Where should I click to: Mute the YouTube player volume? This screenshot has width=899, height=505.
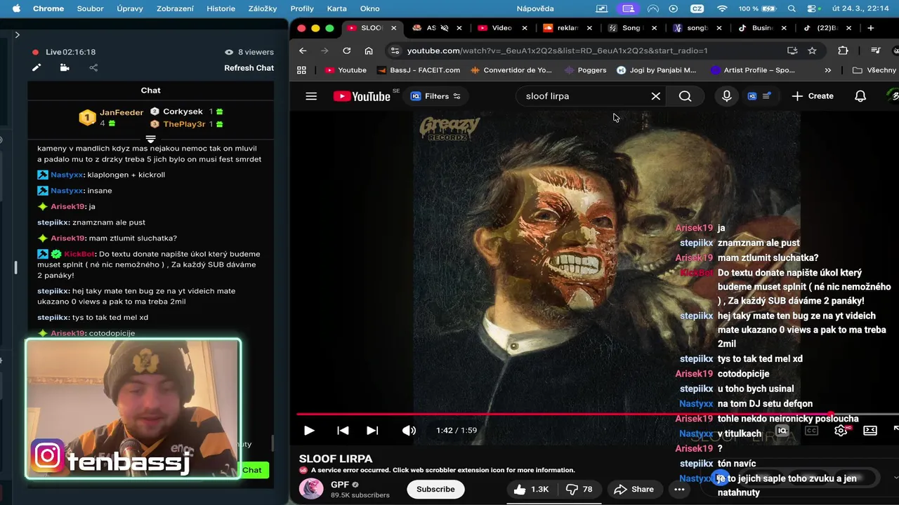409,431
